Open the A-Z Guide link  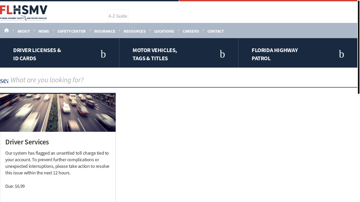pyautogui.click(x=118, y=16)
